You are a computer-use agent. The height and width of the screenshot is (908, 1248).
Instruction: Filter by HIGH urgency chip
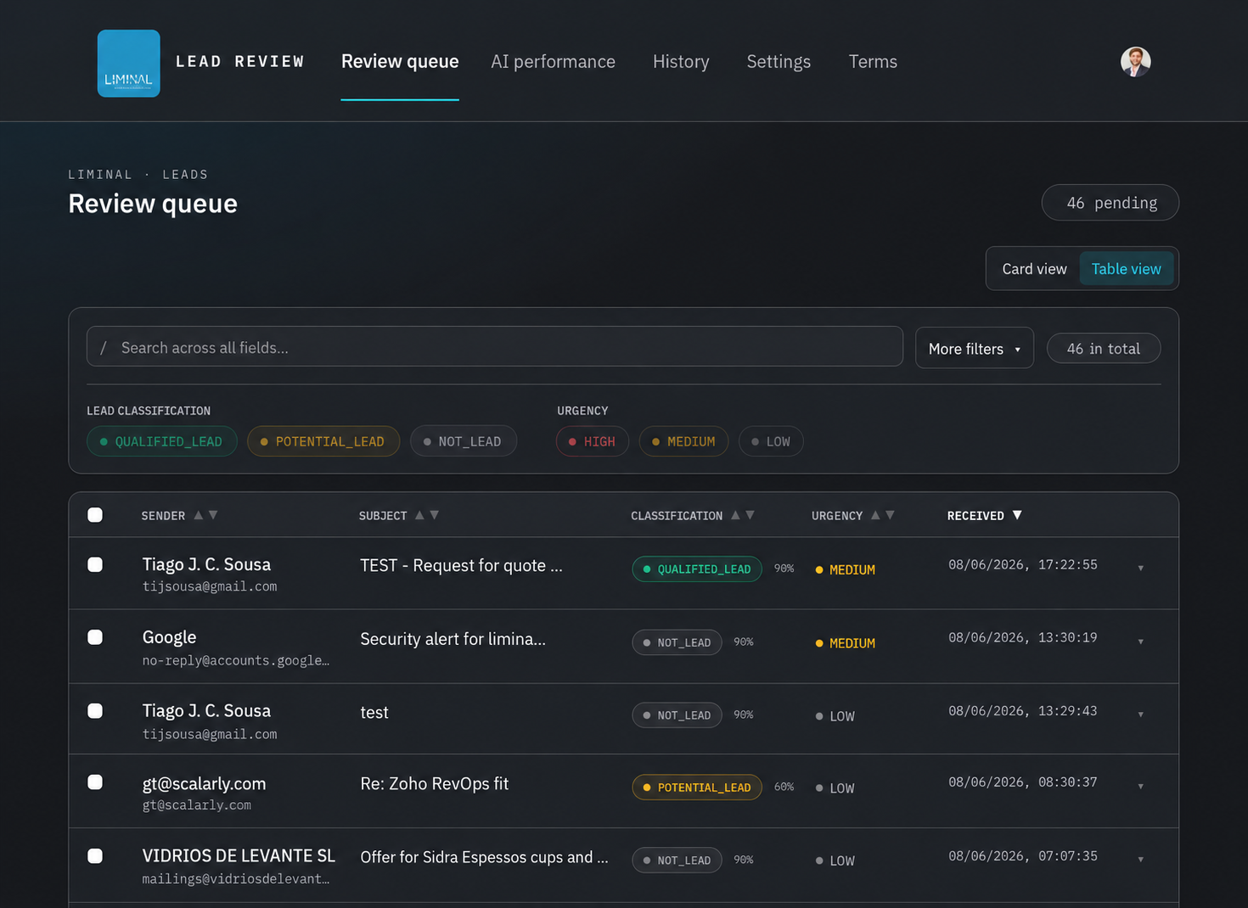[592, 441]
